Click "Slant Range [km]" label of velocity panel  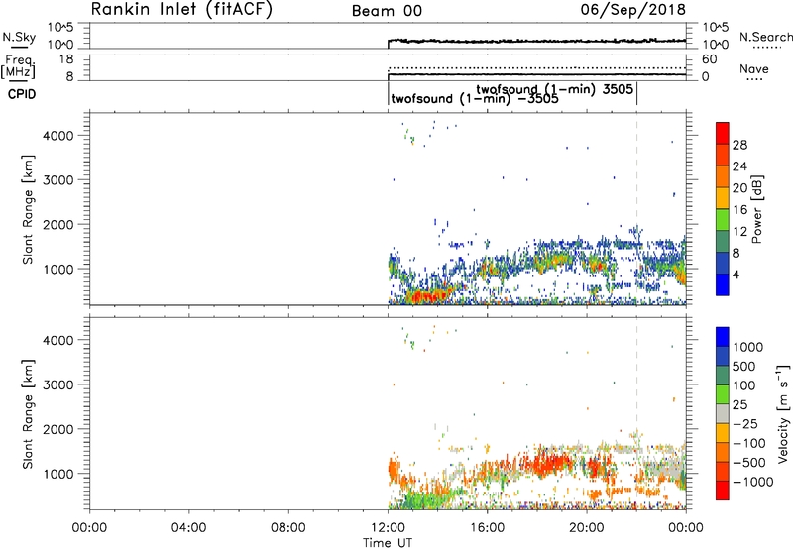pos(28,414)
